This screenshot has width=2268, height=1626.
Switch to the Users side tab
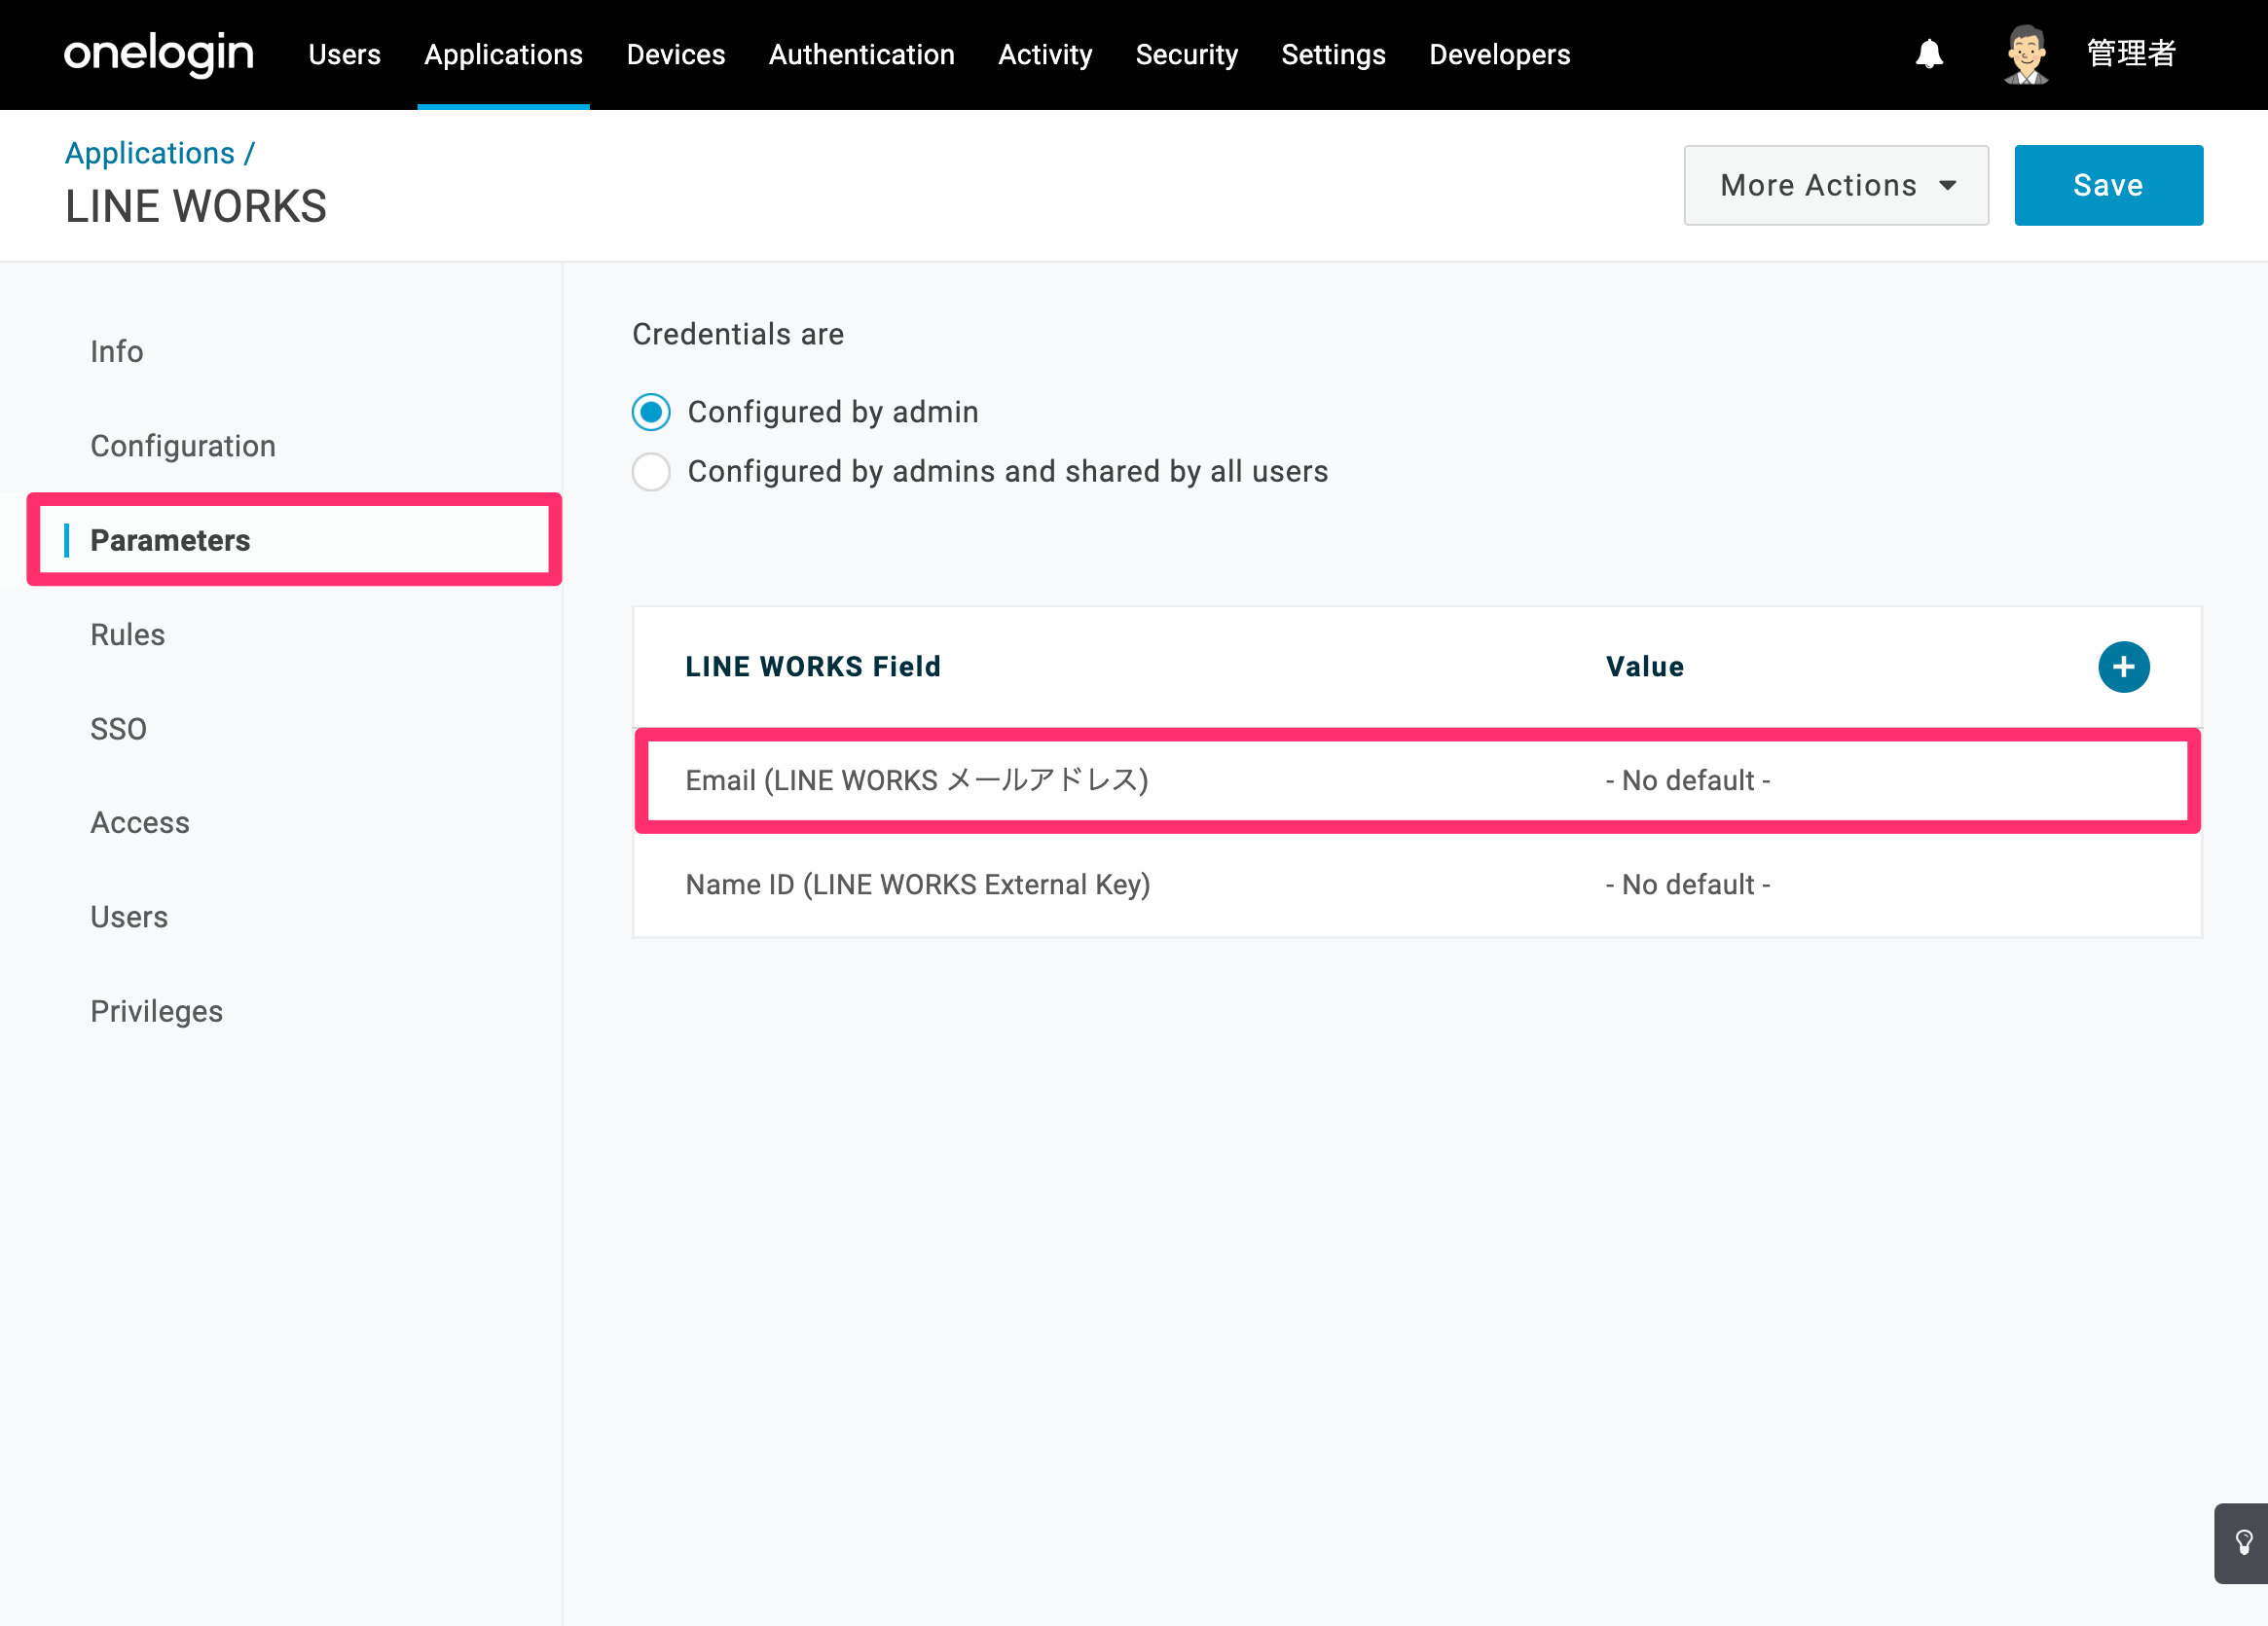tap(129, 918)
